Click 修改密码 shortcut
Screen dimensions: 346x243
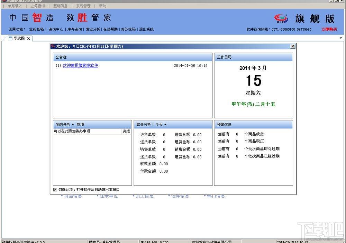click(128, 29)
